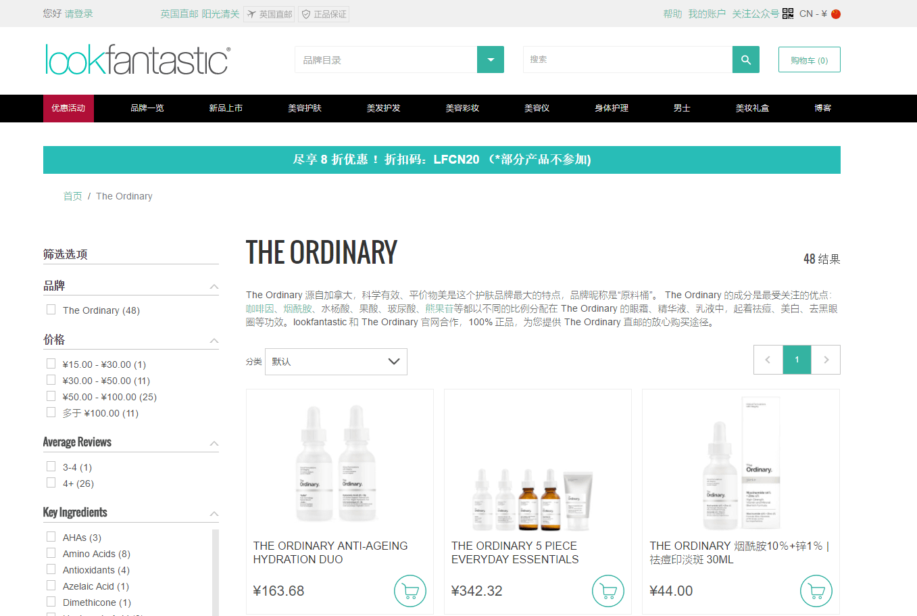This screenshot has width=917, height=616.
Task: Click the 英国直邮 阳光清关 link
Action: point(200,14)
